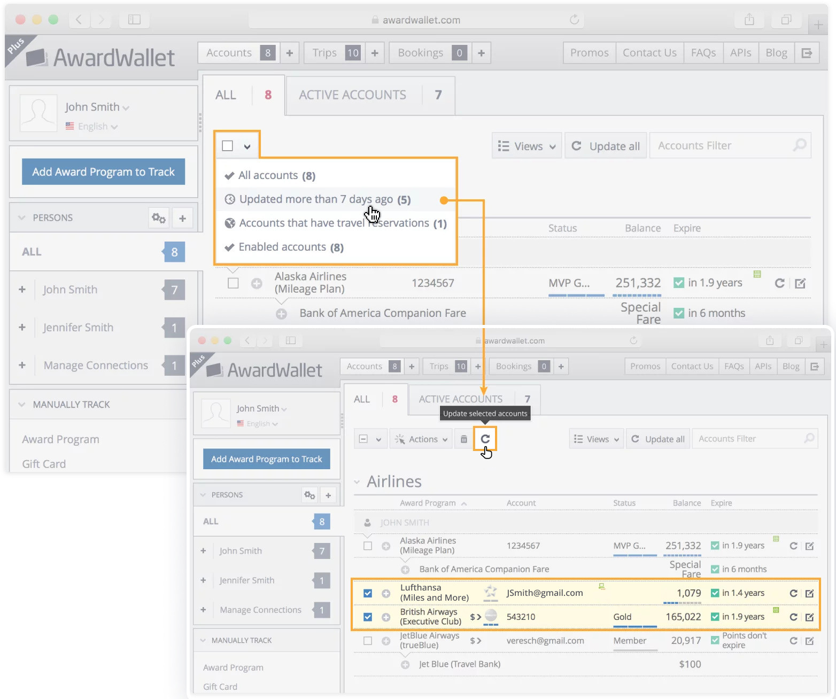This screenshot has height=699, width=836.
Task: Open Contact Us link in front window
Action: pos(692,366)
